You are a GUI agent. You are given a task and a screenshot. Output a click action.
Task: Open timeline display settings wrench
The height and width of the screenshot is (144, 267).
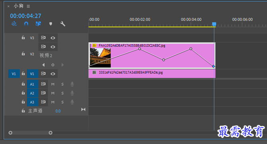click(x=63, y=24)
